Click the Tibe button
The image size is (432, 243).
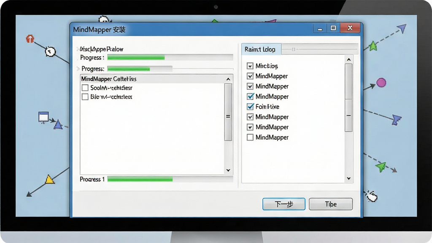click(x=331, y=204)
